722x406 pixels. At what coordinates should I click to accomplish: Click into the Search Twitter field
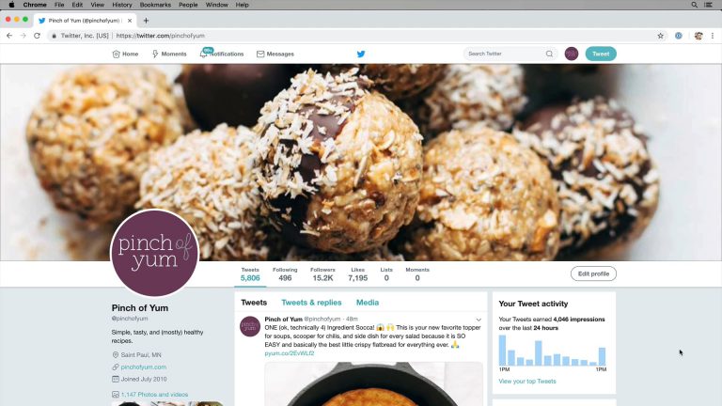point(504,54)
